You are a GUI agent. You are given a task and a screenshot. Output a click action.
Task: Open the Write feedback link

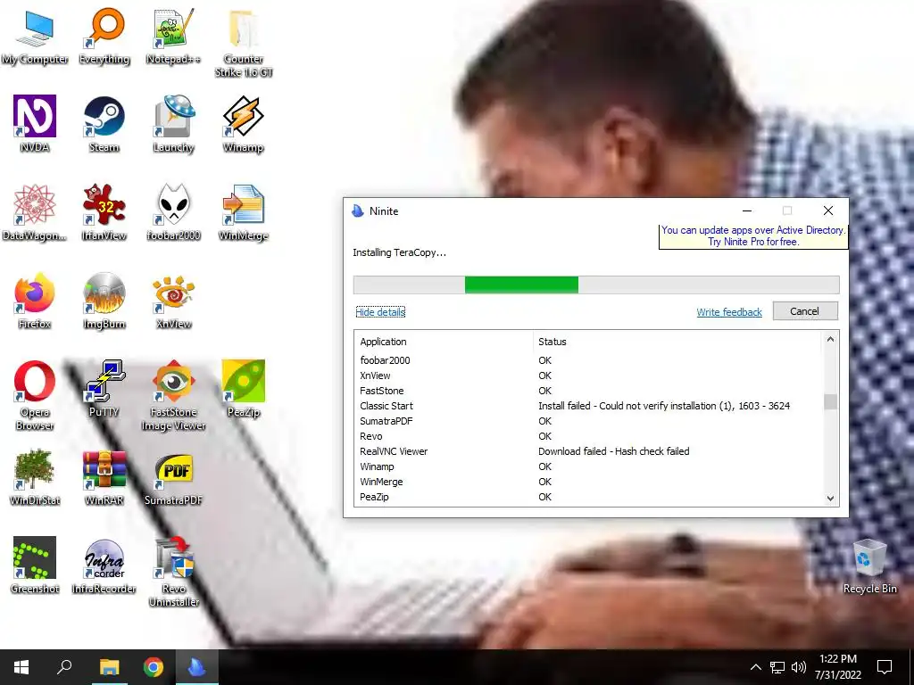pos(729,312)
